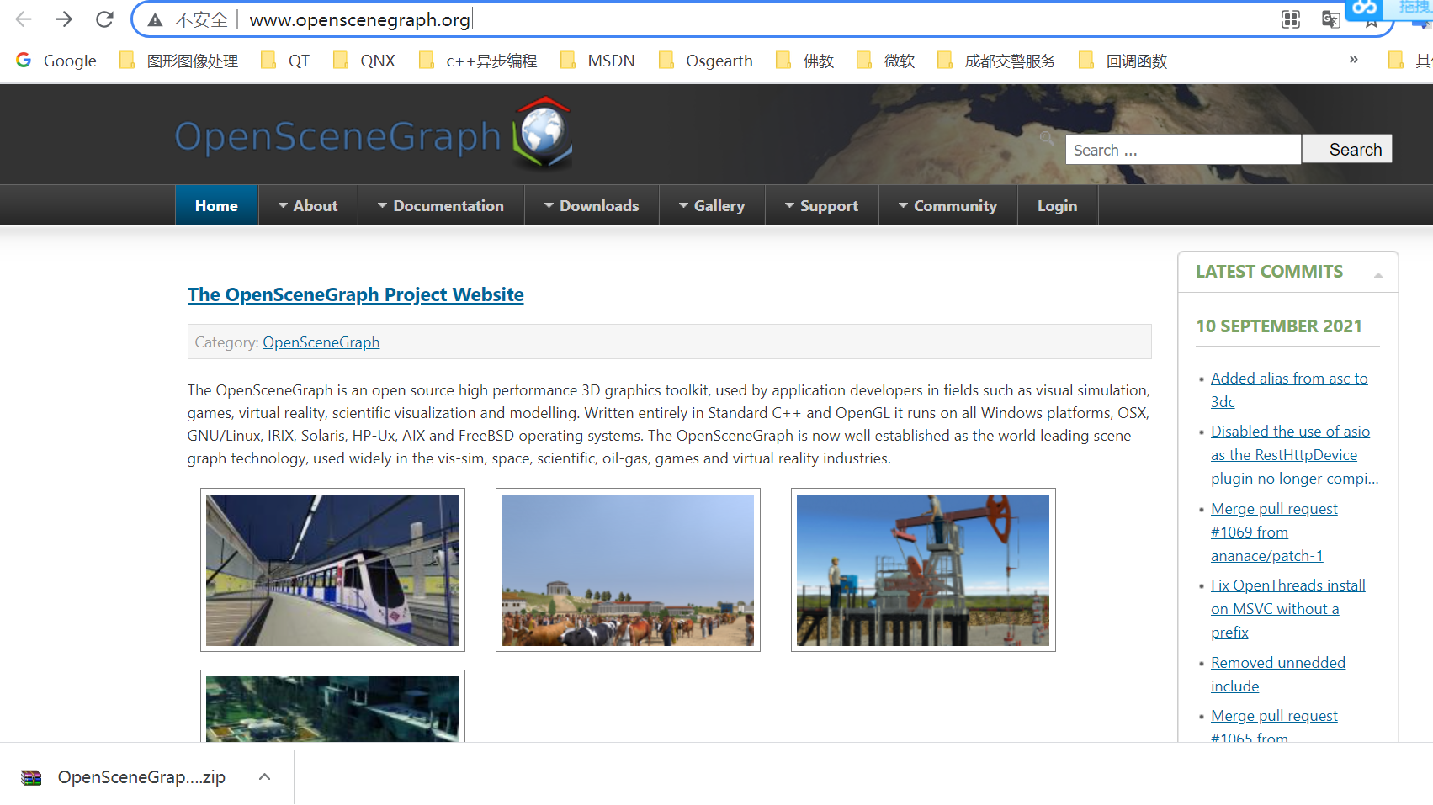Click the train station screenshot thumbnail
The image size is (1433, 805).
click(x=332, y=569)
